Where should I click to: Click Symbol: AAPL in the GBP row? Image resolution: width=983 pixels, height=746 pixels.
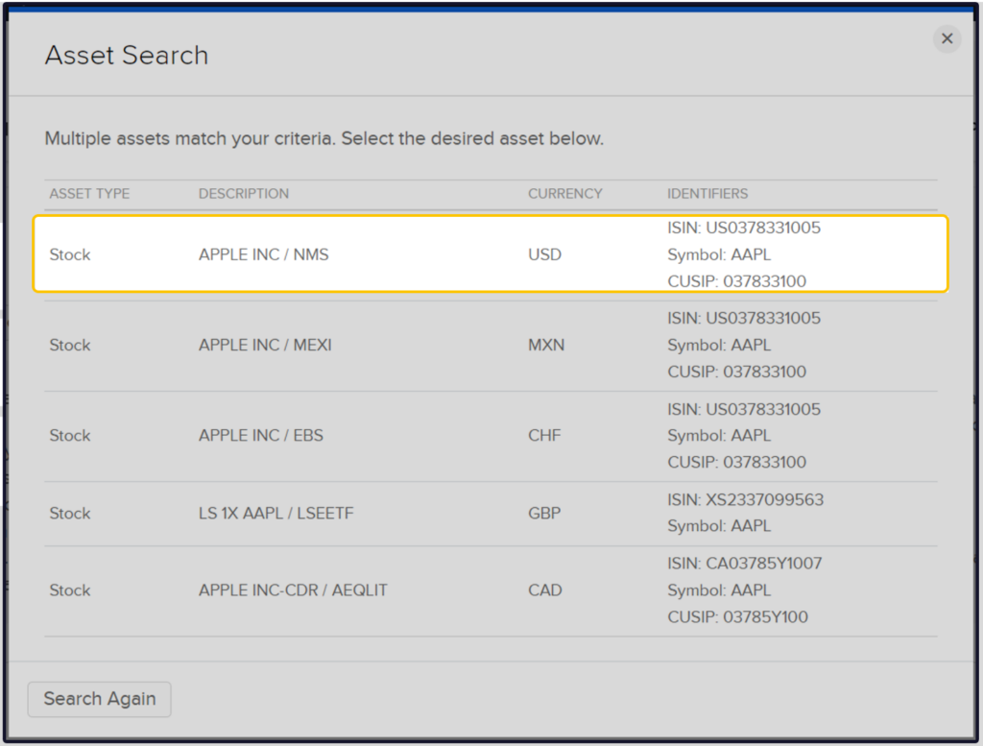(719, 526)
